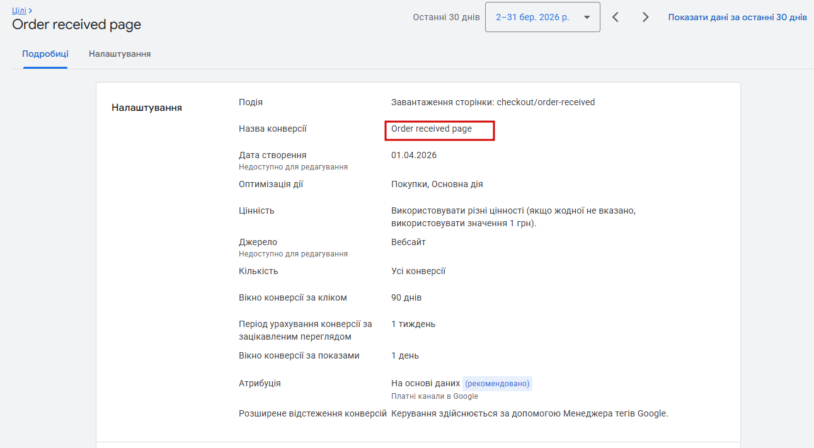Screen dimensions: 814x448
Task: Click the 1 тиждень engaged-view window value
Action: pos(413,324)
